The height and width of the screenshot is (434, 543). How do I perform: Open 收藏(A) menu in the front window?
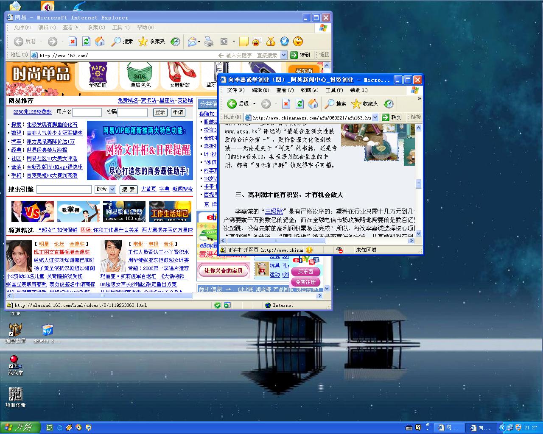309,90
